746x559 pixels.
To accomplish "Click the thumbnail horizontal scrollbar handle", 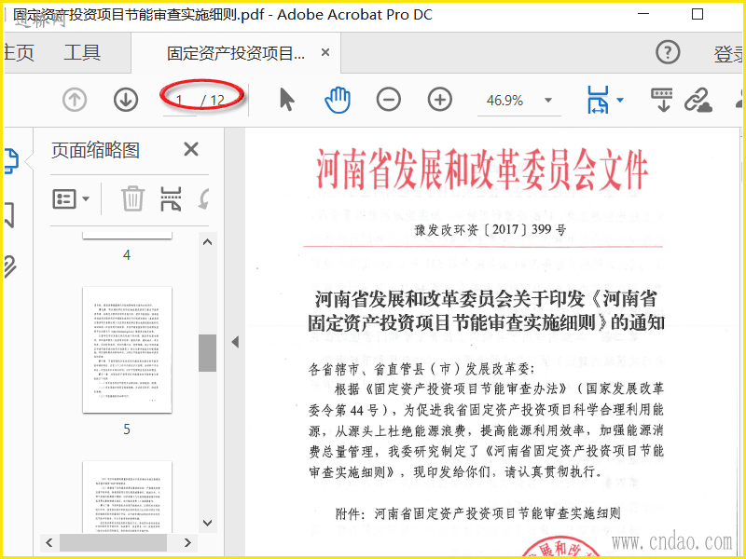I will pyautogui.click(x=113, y=542).
